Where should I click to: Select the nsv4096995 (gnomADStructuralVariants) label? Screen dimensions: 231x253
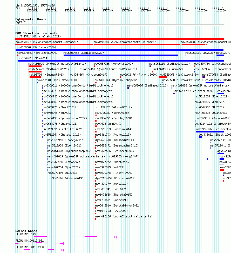coord(57,64)
